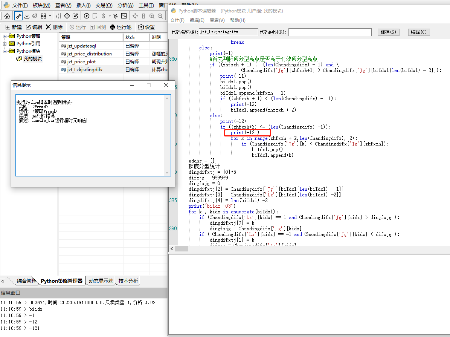This screenshot has width=450, height=337.
Task: Select the highlighted ruler-pencil toolbar icon
Action: pos(18,16)
